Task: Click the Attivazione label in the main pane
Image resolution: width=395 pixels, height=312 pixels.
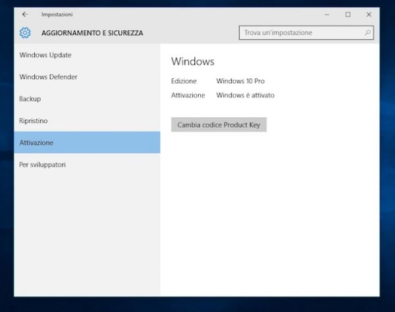Action: [x=188, y=95]
